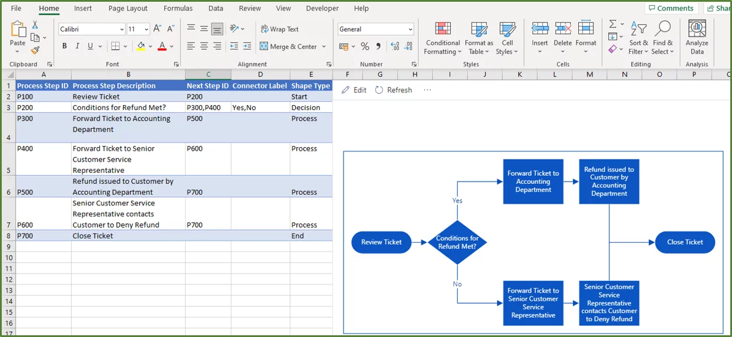
Task: Open Find & Select
Action: pos(663,37)
